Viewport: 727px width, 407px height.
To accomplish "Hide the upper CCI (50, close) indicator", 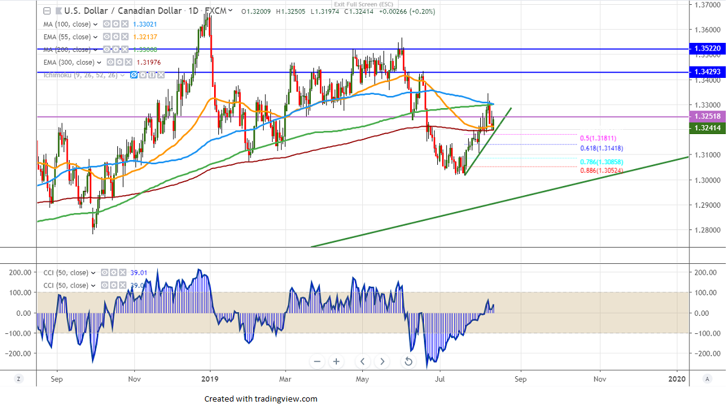I will point(105,272).
